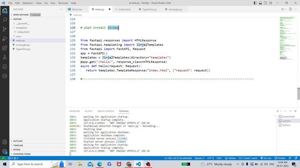Collapse the templates folder
The width and height of the screenshot is (300, 168).
(x=21, y=28)
